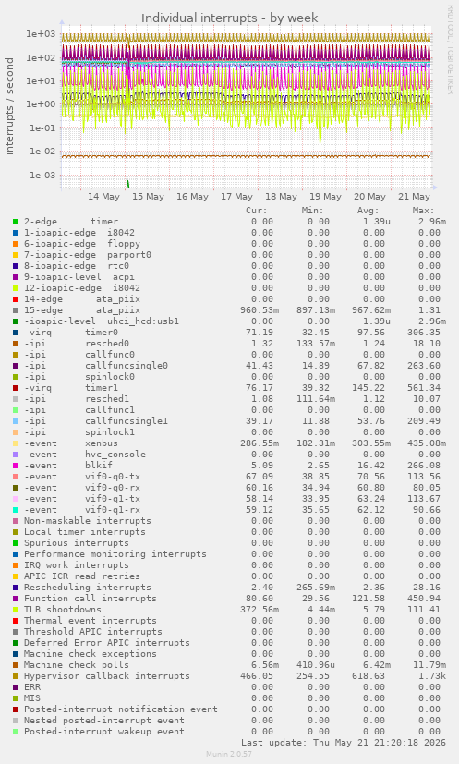Click the yellow-green TLB shootdowns color square
Screen dimensions: 459x764
(x=16, y=610)
